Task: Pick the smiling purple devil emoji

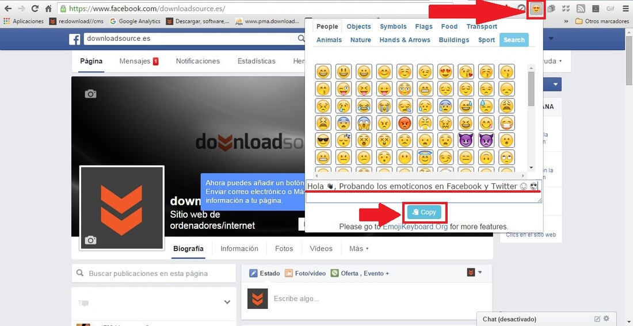Action: tap(466, 140)
